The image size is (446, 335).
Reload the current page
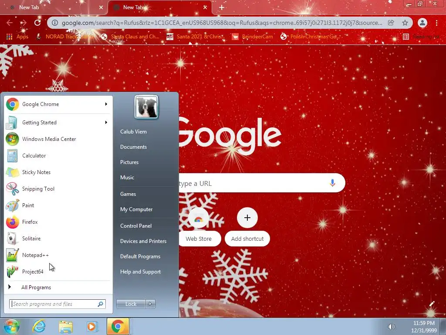(x=37, y=23)
